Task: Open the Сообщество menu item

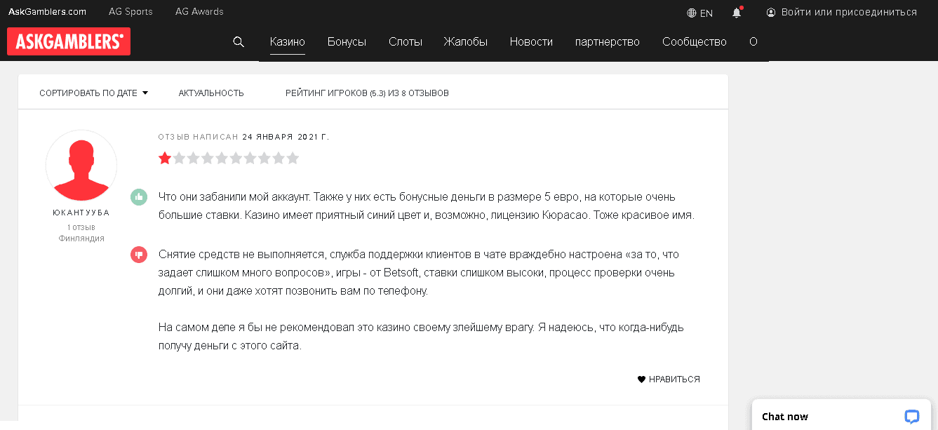Action: click(694, 42)
